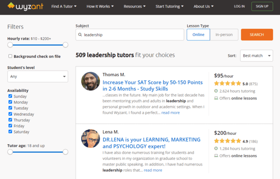Click the magnifier icon in Subject field

coord(80,34)
